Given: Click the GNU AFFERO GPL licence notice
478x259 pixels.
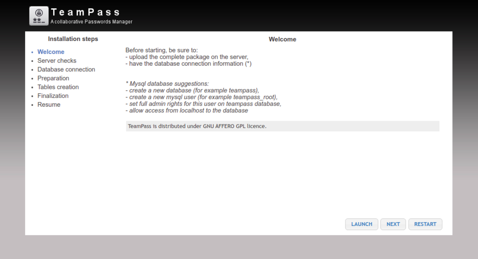Looking at the screenshot, I should (282, 126).
